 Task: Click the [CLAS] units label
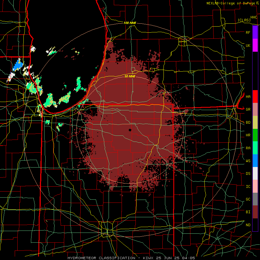tap(244, 20)
